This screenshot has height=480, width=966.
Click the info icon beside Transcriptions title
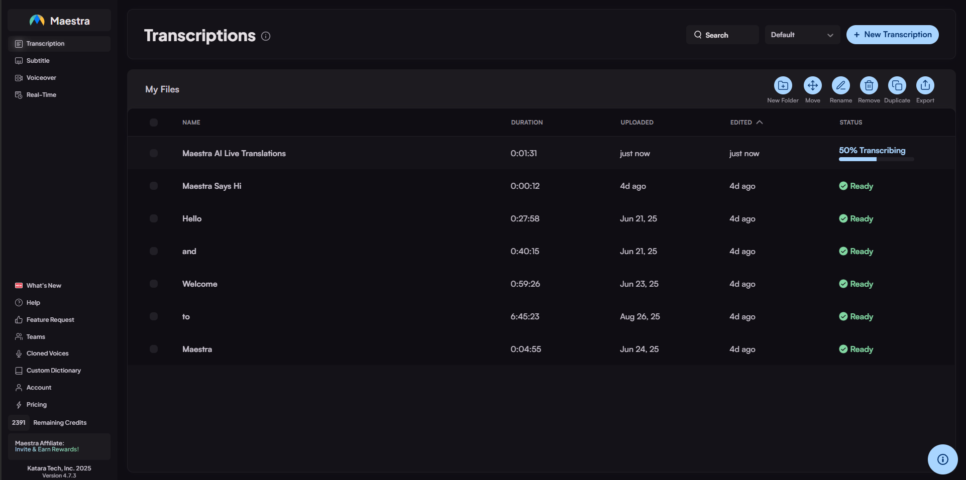click(x=266, y=36)
